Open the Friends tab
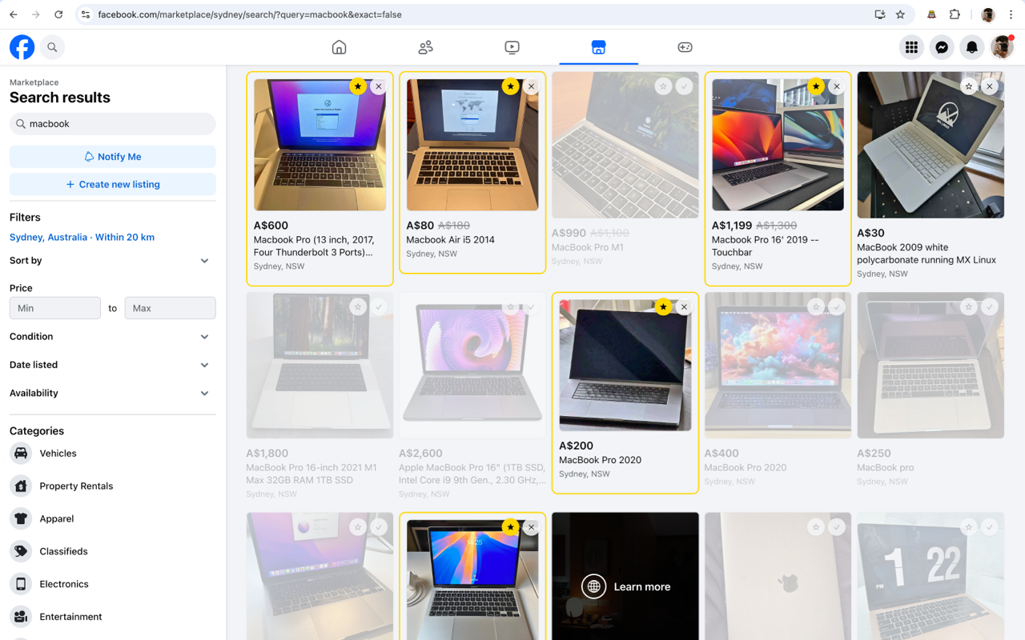This screenshot has height=640, width=1025. coord(425,47)
